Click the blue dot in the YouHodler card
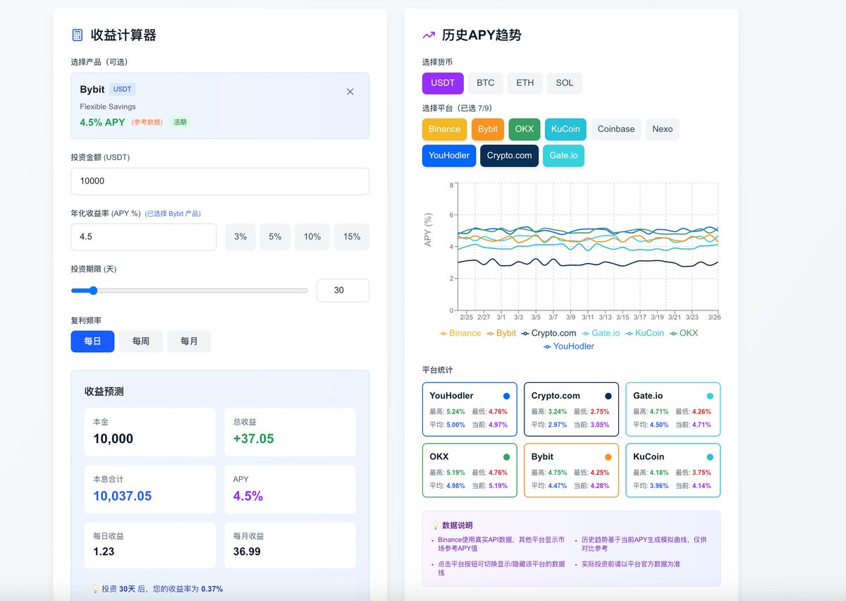 pos(506,396)
